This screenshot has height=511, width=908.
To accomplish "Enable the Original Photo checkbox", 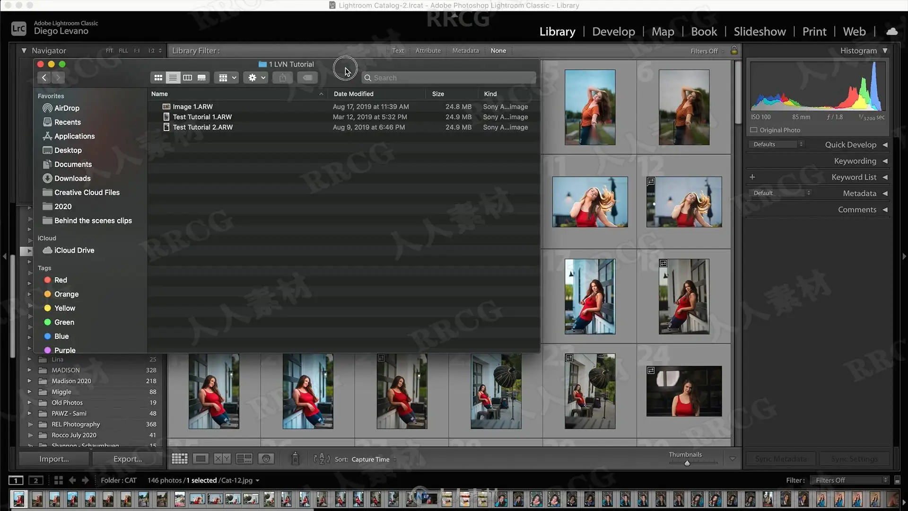I will (x=754, y=130).
